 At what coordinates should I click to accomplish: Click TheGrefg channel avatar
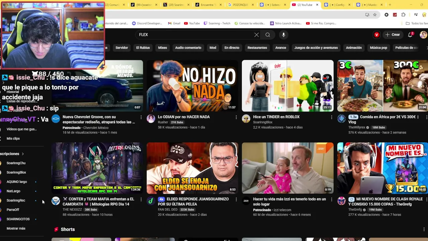pyautogui.click(x=341, y=200)
